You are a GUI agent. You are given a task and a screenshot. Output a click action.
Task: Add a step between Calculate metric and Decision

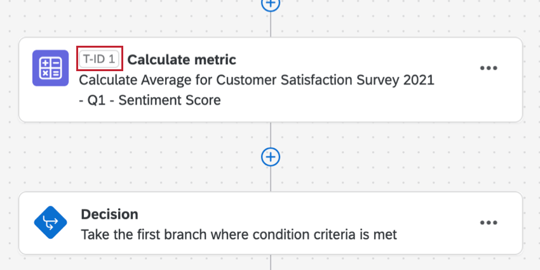pyautogui.click(x=271, y=156)
